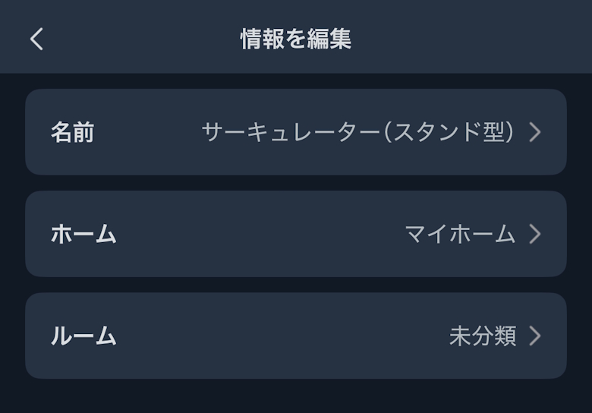Click the 情報を編集 page title
The width and height of the screenshot is (592, 413).
click(x=296, y=39)
